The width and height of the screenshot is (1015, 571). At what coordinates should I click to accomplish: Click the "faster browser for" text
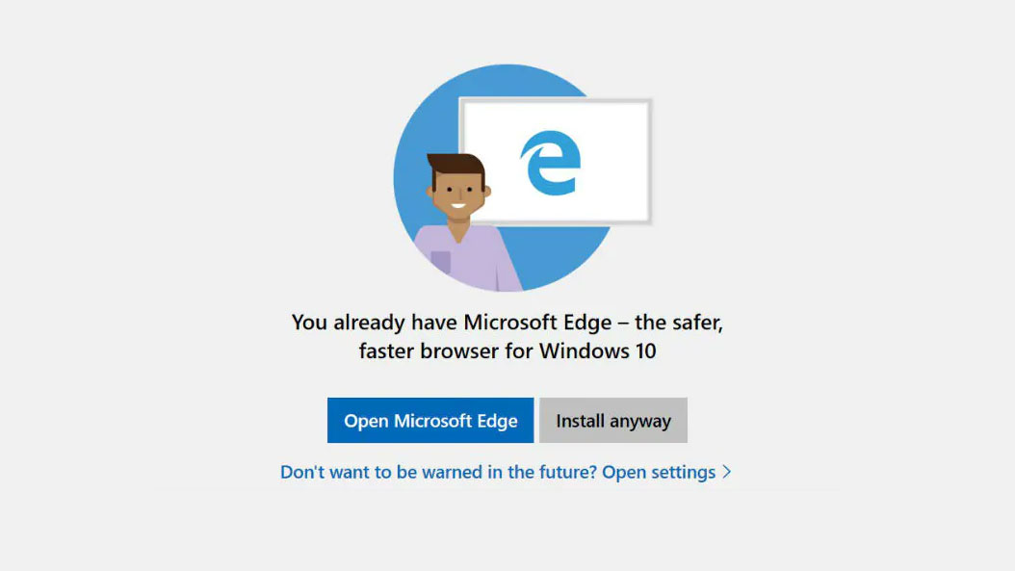pos(446,350)
